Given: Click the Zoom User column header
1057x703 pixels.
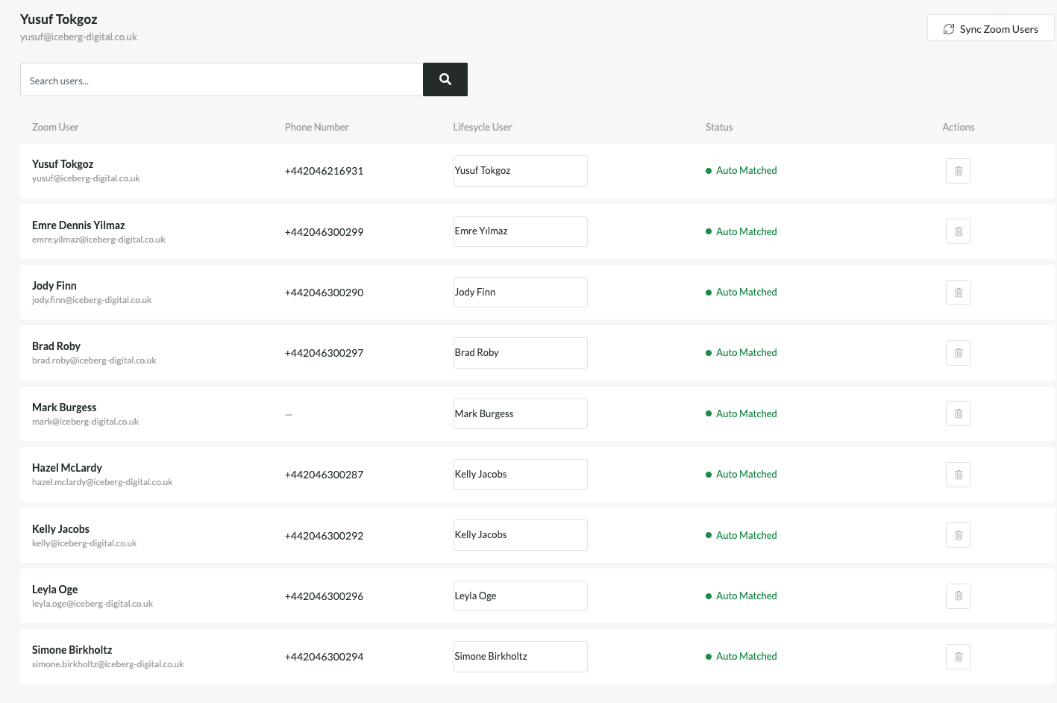Looking at the screenshot, I should click(x=55, y=127).
